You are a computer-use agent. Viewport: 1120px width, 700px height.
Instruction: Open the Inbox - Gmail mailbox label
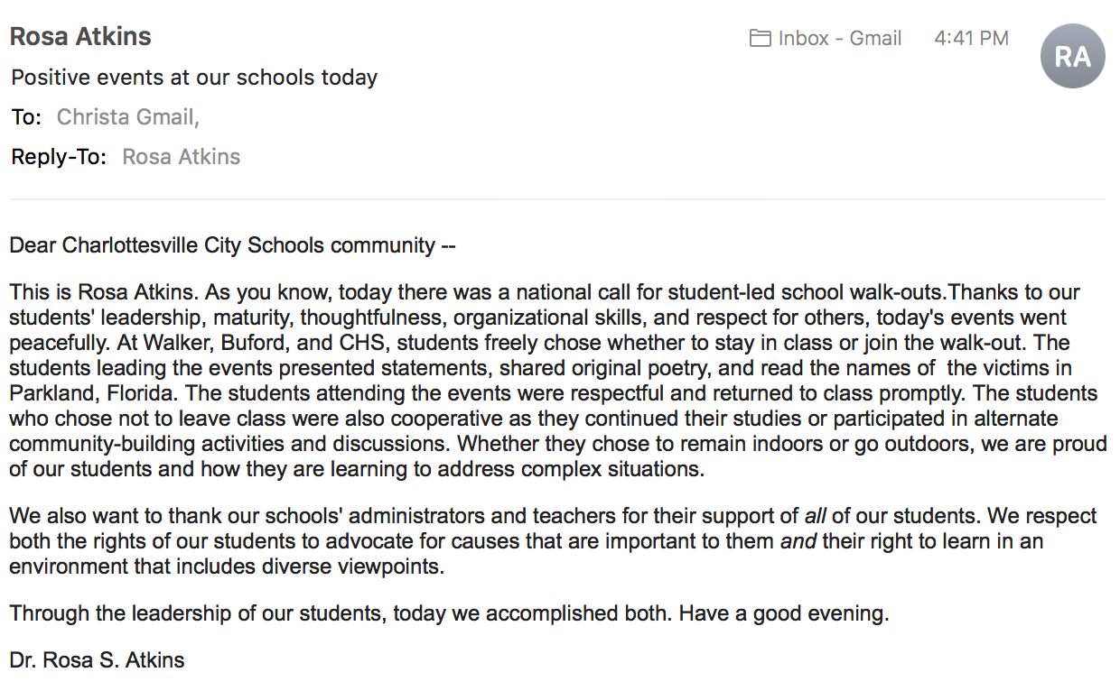tap(839, 38)
